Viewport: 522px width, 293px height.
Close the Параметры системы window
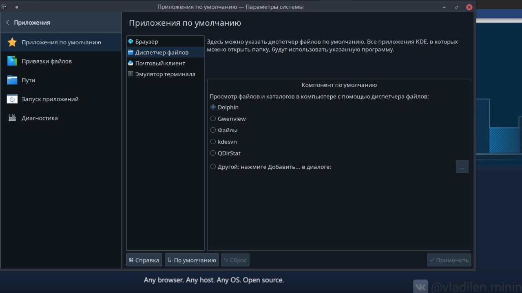point(469,7)
